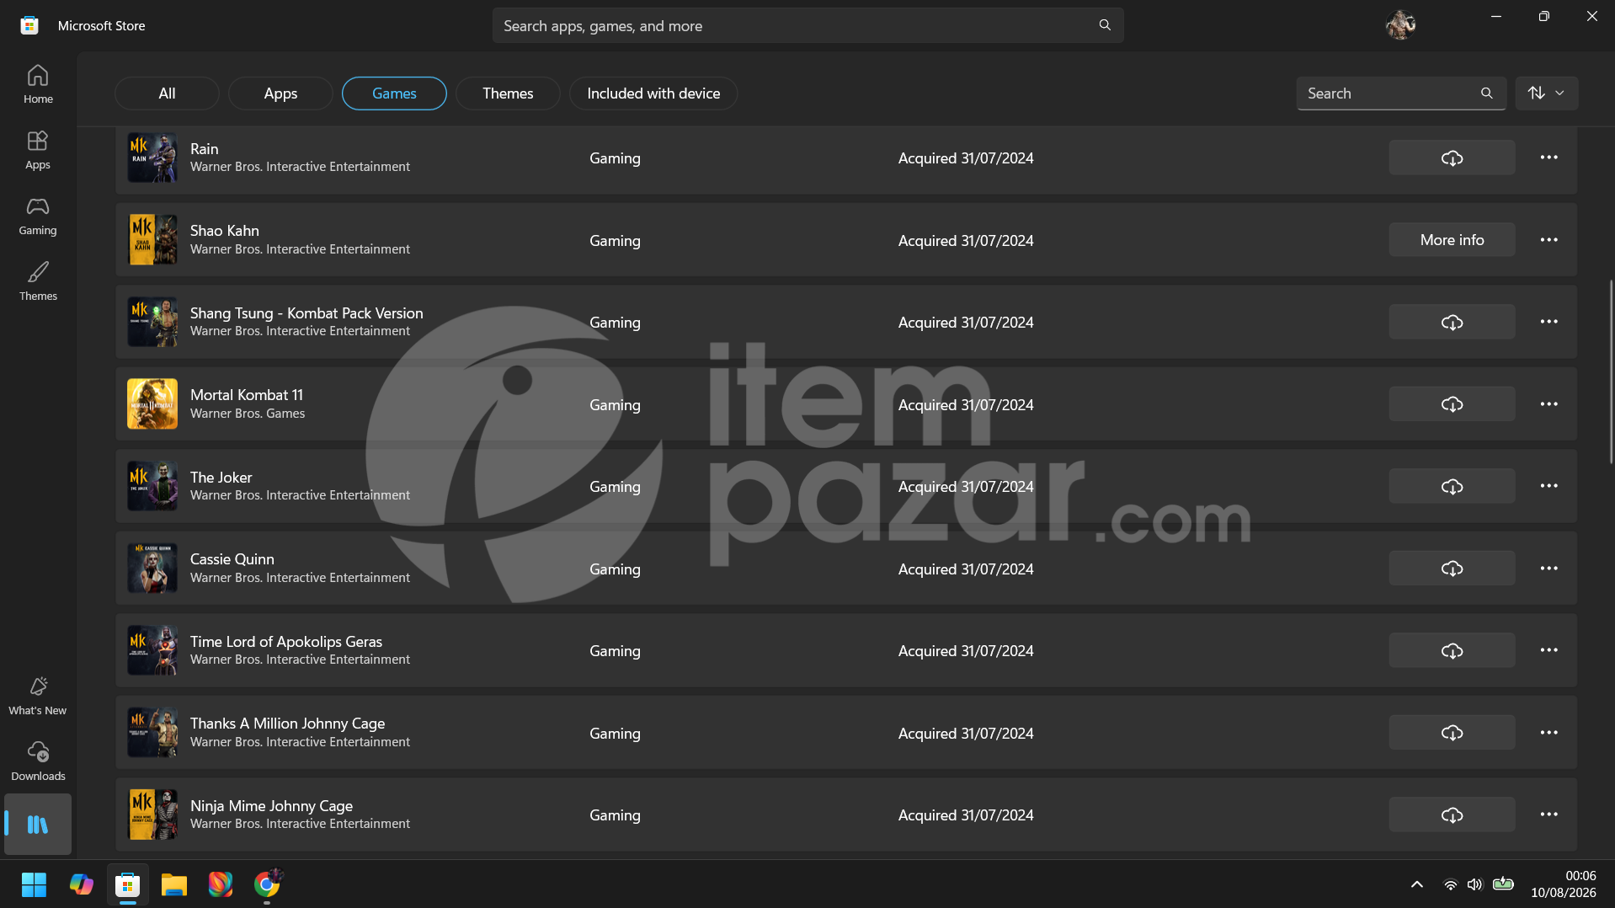
Task: Open Rain game thumbnail
Action: click(x=152, y=158)
